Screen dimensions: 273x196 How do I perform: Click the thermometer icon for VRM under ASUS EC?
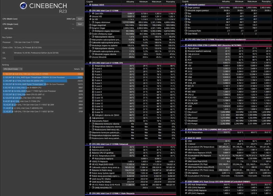(x=186, y=141)
